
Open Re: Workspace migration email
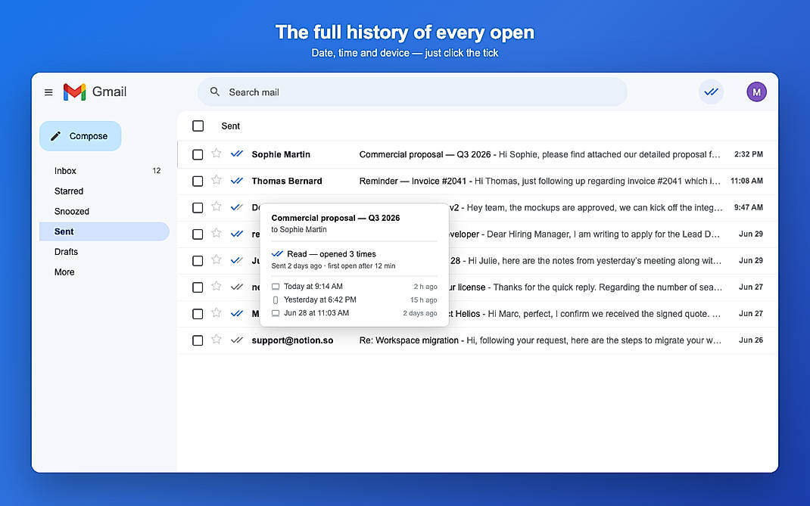478,341
